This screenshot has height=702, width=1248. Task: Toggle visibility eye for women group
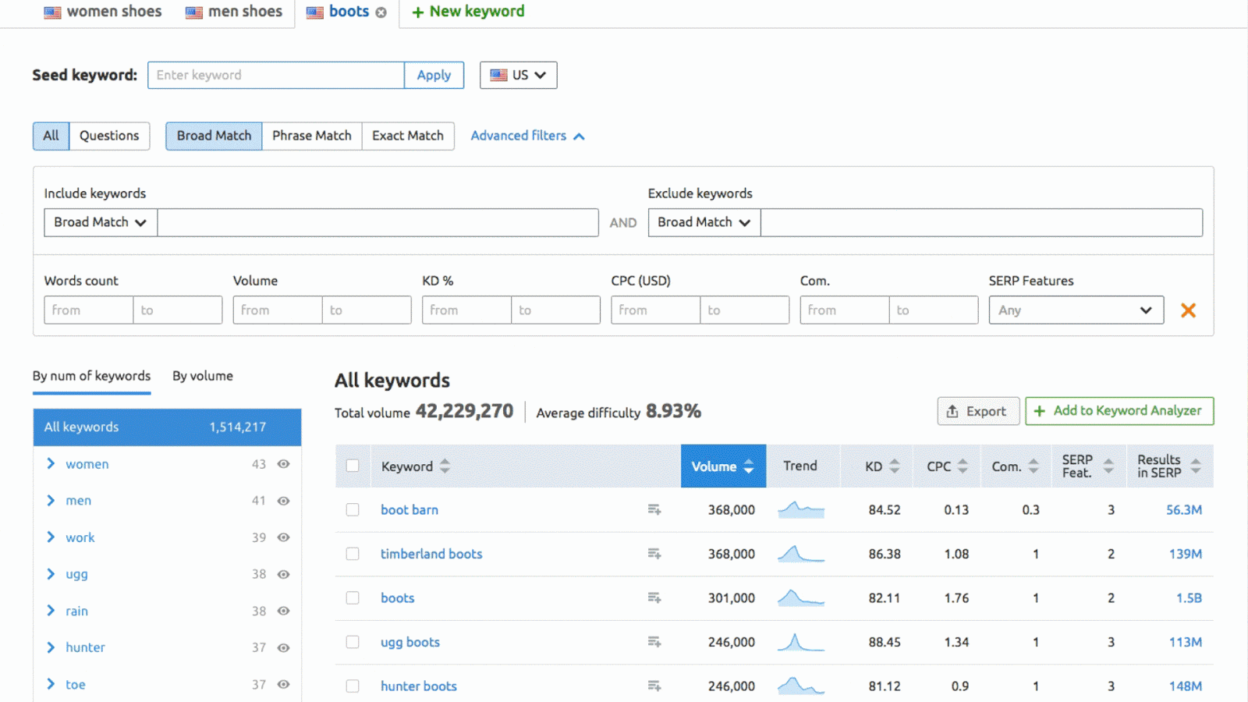[x=284, y=464]
